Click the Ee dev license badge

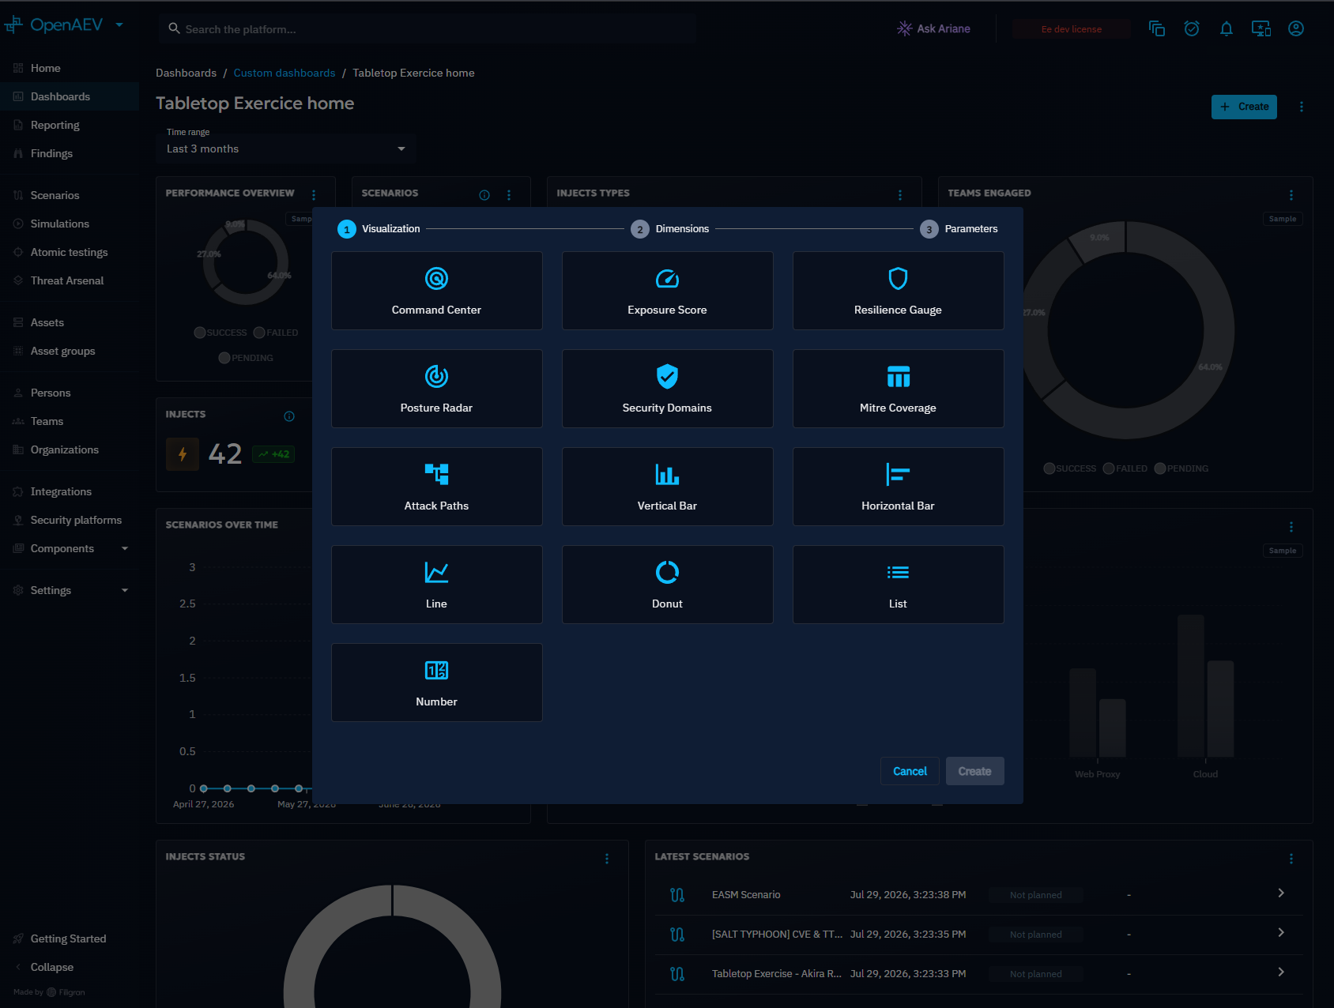pos(1071,29)
